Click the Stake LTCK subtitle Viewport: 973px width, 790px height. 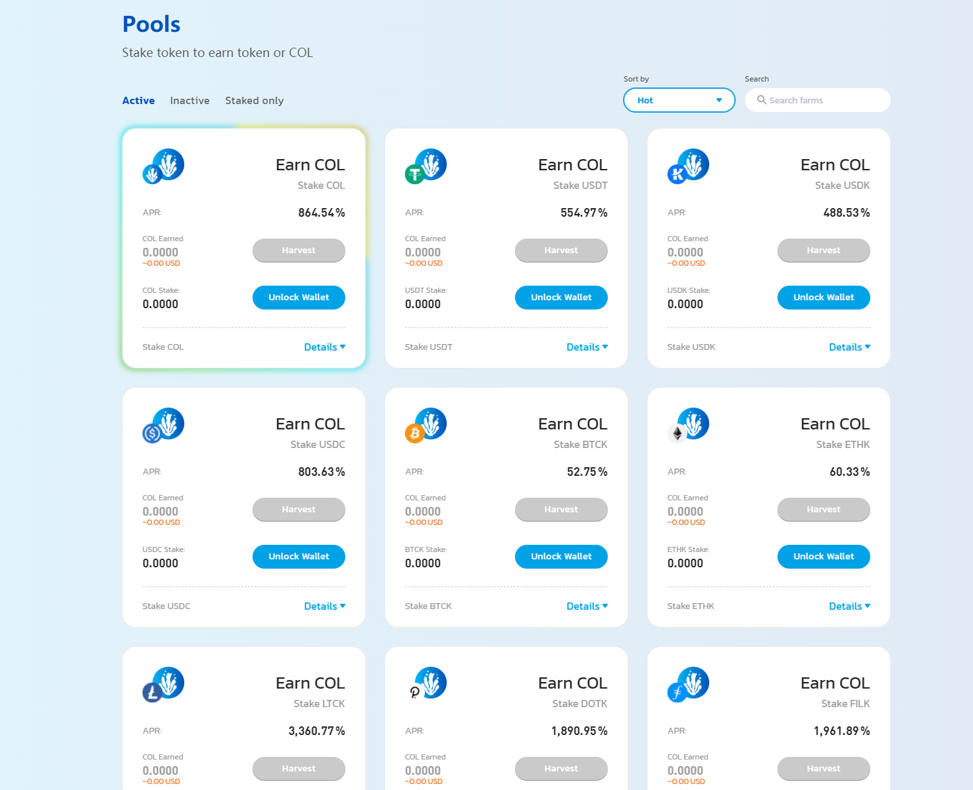click(x=319, y=704)
